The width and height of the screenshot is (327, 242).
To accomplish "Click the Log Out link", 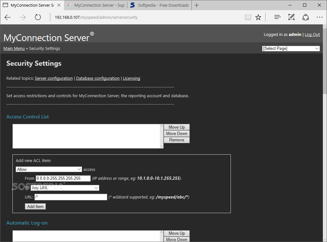I will pos(312,35).
